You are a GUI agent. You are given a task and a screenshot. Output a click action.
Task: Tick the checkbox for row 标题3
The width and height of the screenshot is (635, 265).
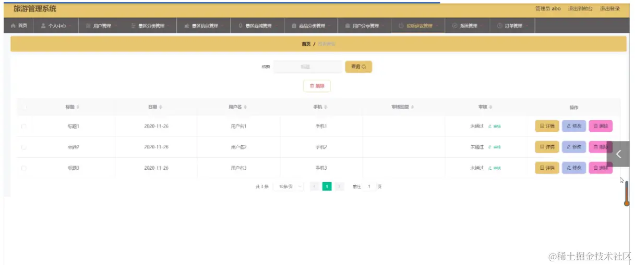pos(23,168)
